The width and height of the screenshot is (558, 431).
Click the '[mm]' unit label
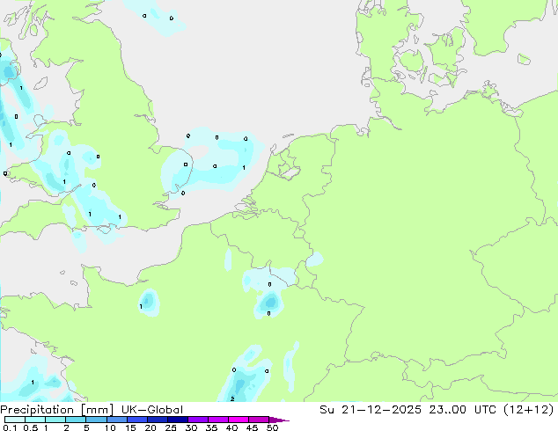[x=97, y=410]
